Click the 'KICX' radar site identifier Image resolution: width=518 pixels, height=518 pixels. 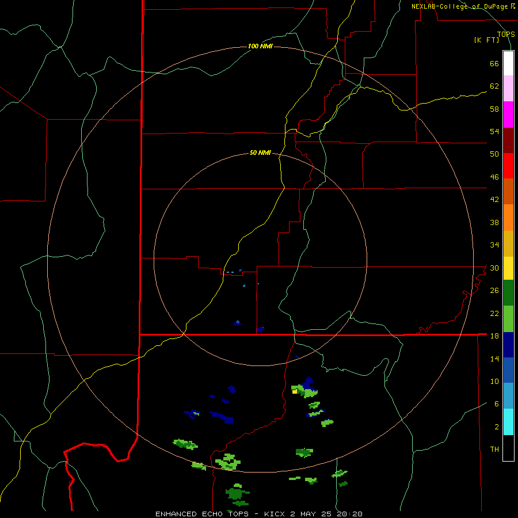click(x=276, y=514)
